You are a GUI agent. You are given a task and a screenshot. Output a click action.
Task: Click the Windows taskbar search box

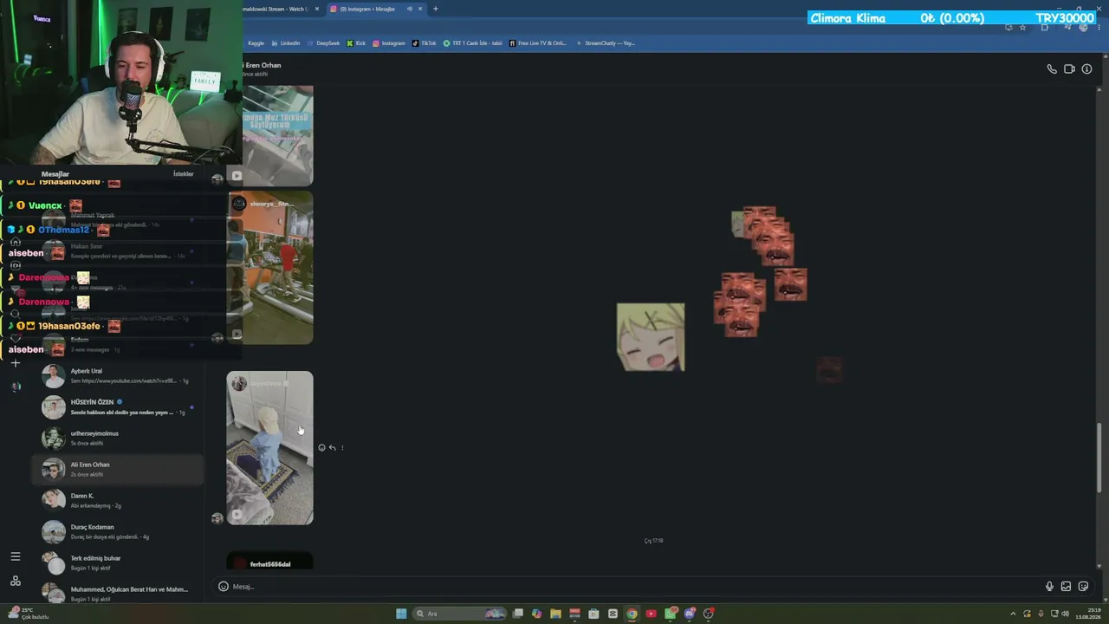459,614
